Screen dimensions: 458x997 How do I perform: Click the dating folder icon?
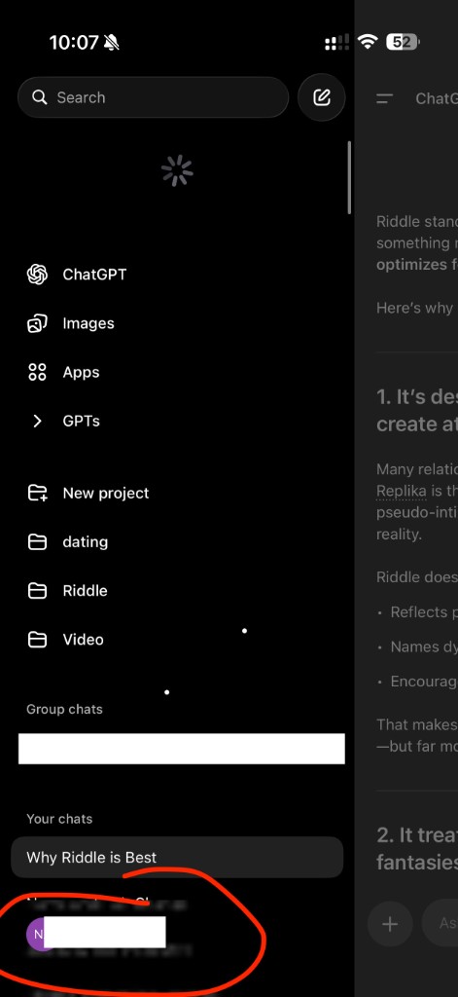[x=38, y=542]
